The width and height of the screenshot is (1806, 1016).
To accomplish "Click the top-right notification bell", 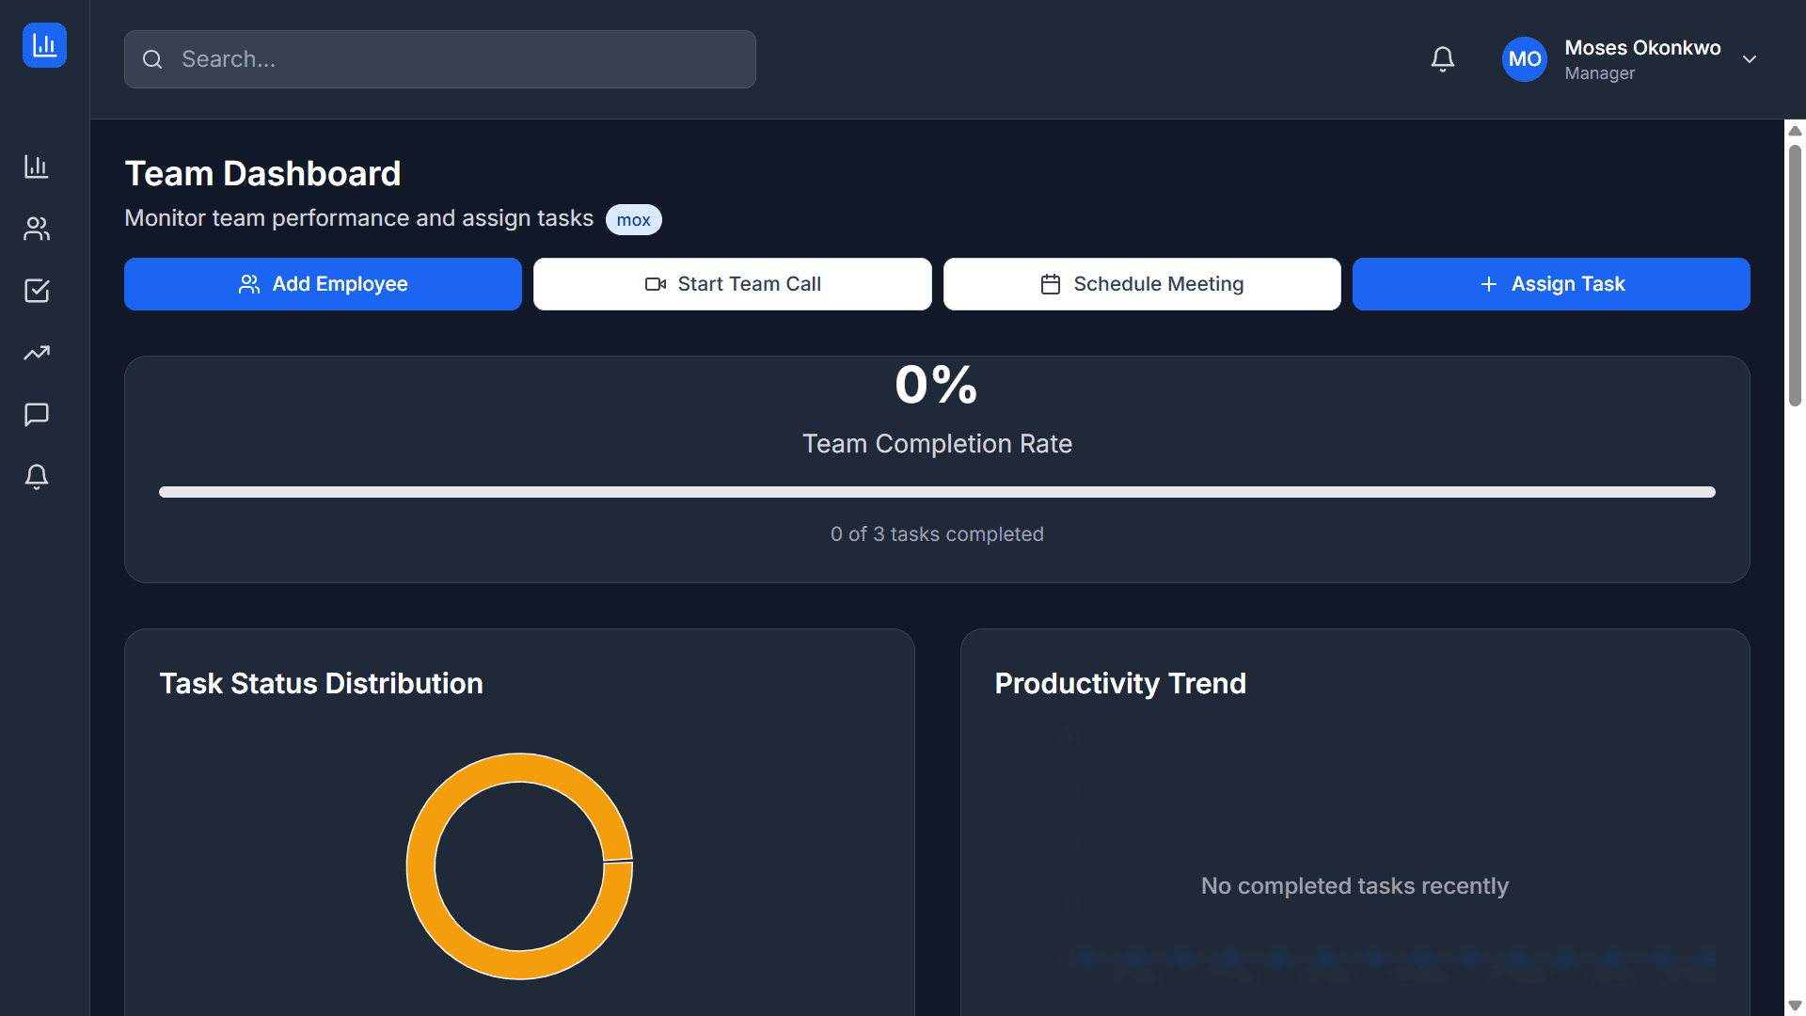I will 1442,58.
